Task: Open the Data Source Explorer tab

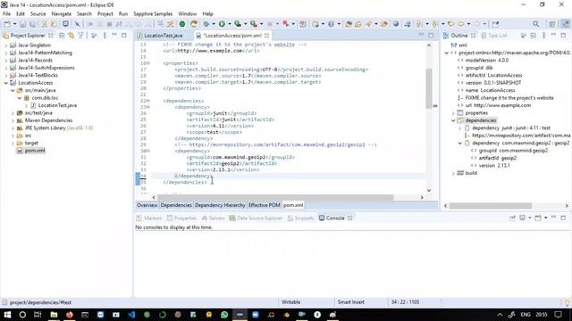Action: click(257, 218)
